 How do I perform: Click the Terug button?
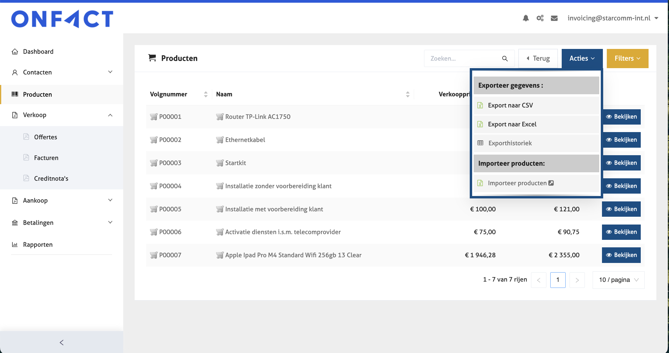click(x=538, y=59)
